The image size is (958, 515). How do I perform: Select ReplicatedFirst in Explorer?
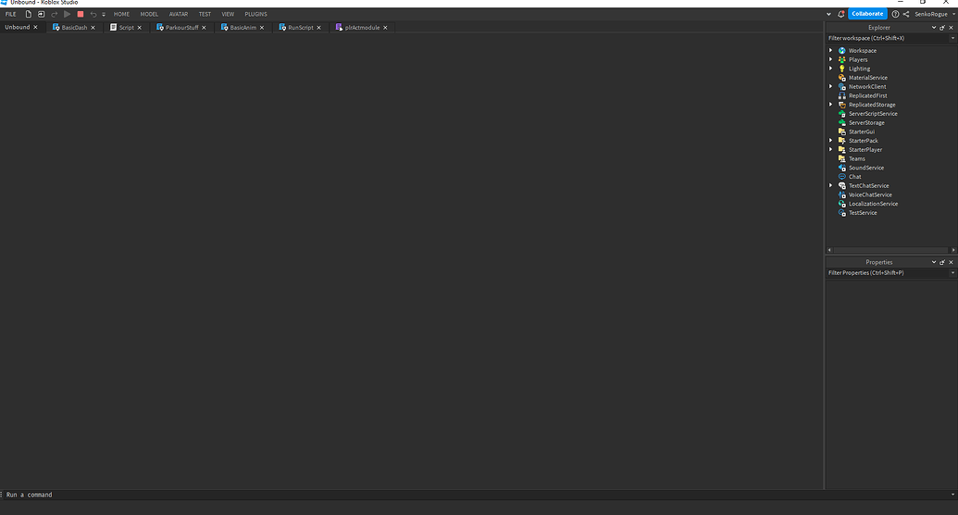(867, 95)
